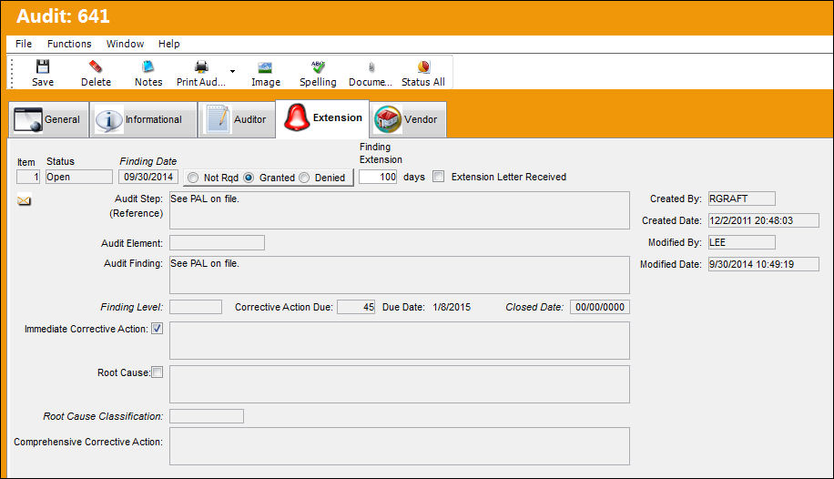Click the Created By field RGRAFT
The width and height of the screenshot is (834, 479).
tap(741, 199)
